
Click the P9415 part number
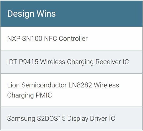[29, 62]
